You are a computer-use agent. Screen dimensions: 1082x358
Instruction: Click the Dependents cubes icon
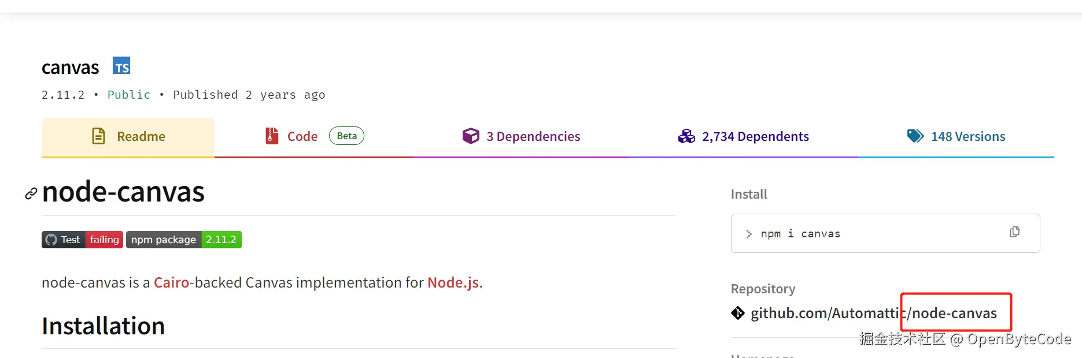coord(686,136)
